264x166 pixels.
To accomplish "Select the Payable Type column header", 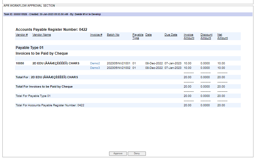I will [138, 36].
